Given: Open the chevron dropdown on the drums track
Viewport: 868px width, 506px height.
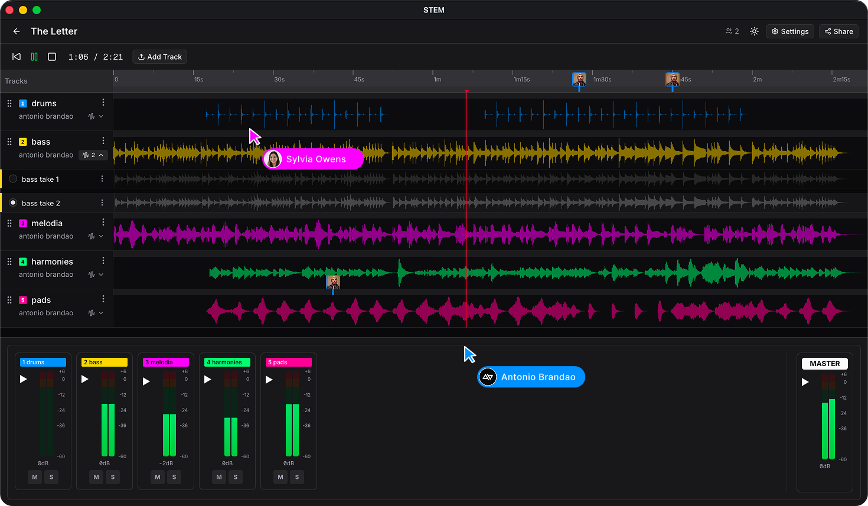Looking at the screenshot, I should coord(99,116).
